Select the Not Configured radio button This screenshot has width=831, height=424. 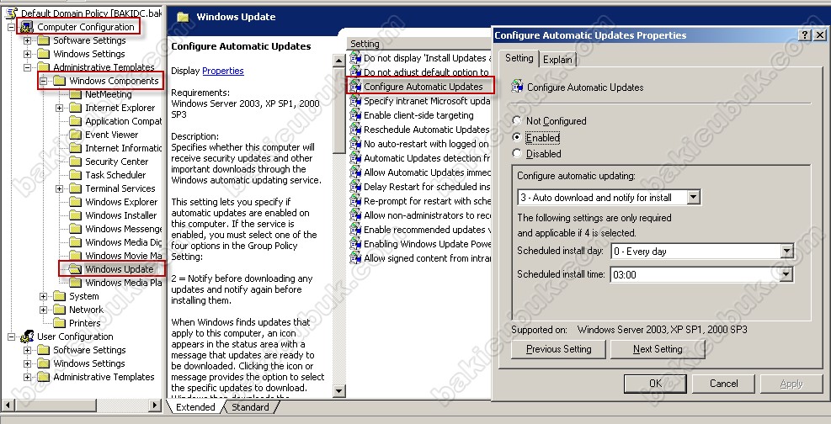pos(517,120)
